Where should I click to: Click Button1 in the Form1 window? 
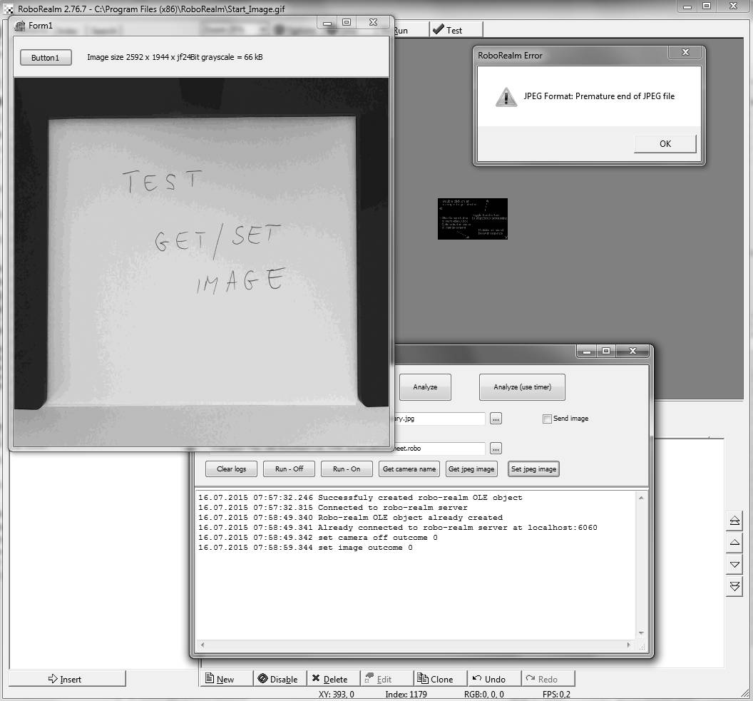pos(46,58)
